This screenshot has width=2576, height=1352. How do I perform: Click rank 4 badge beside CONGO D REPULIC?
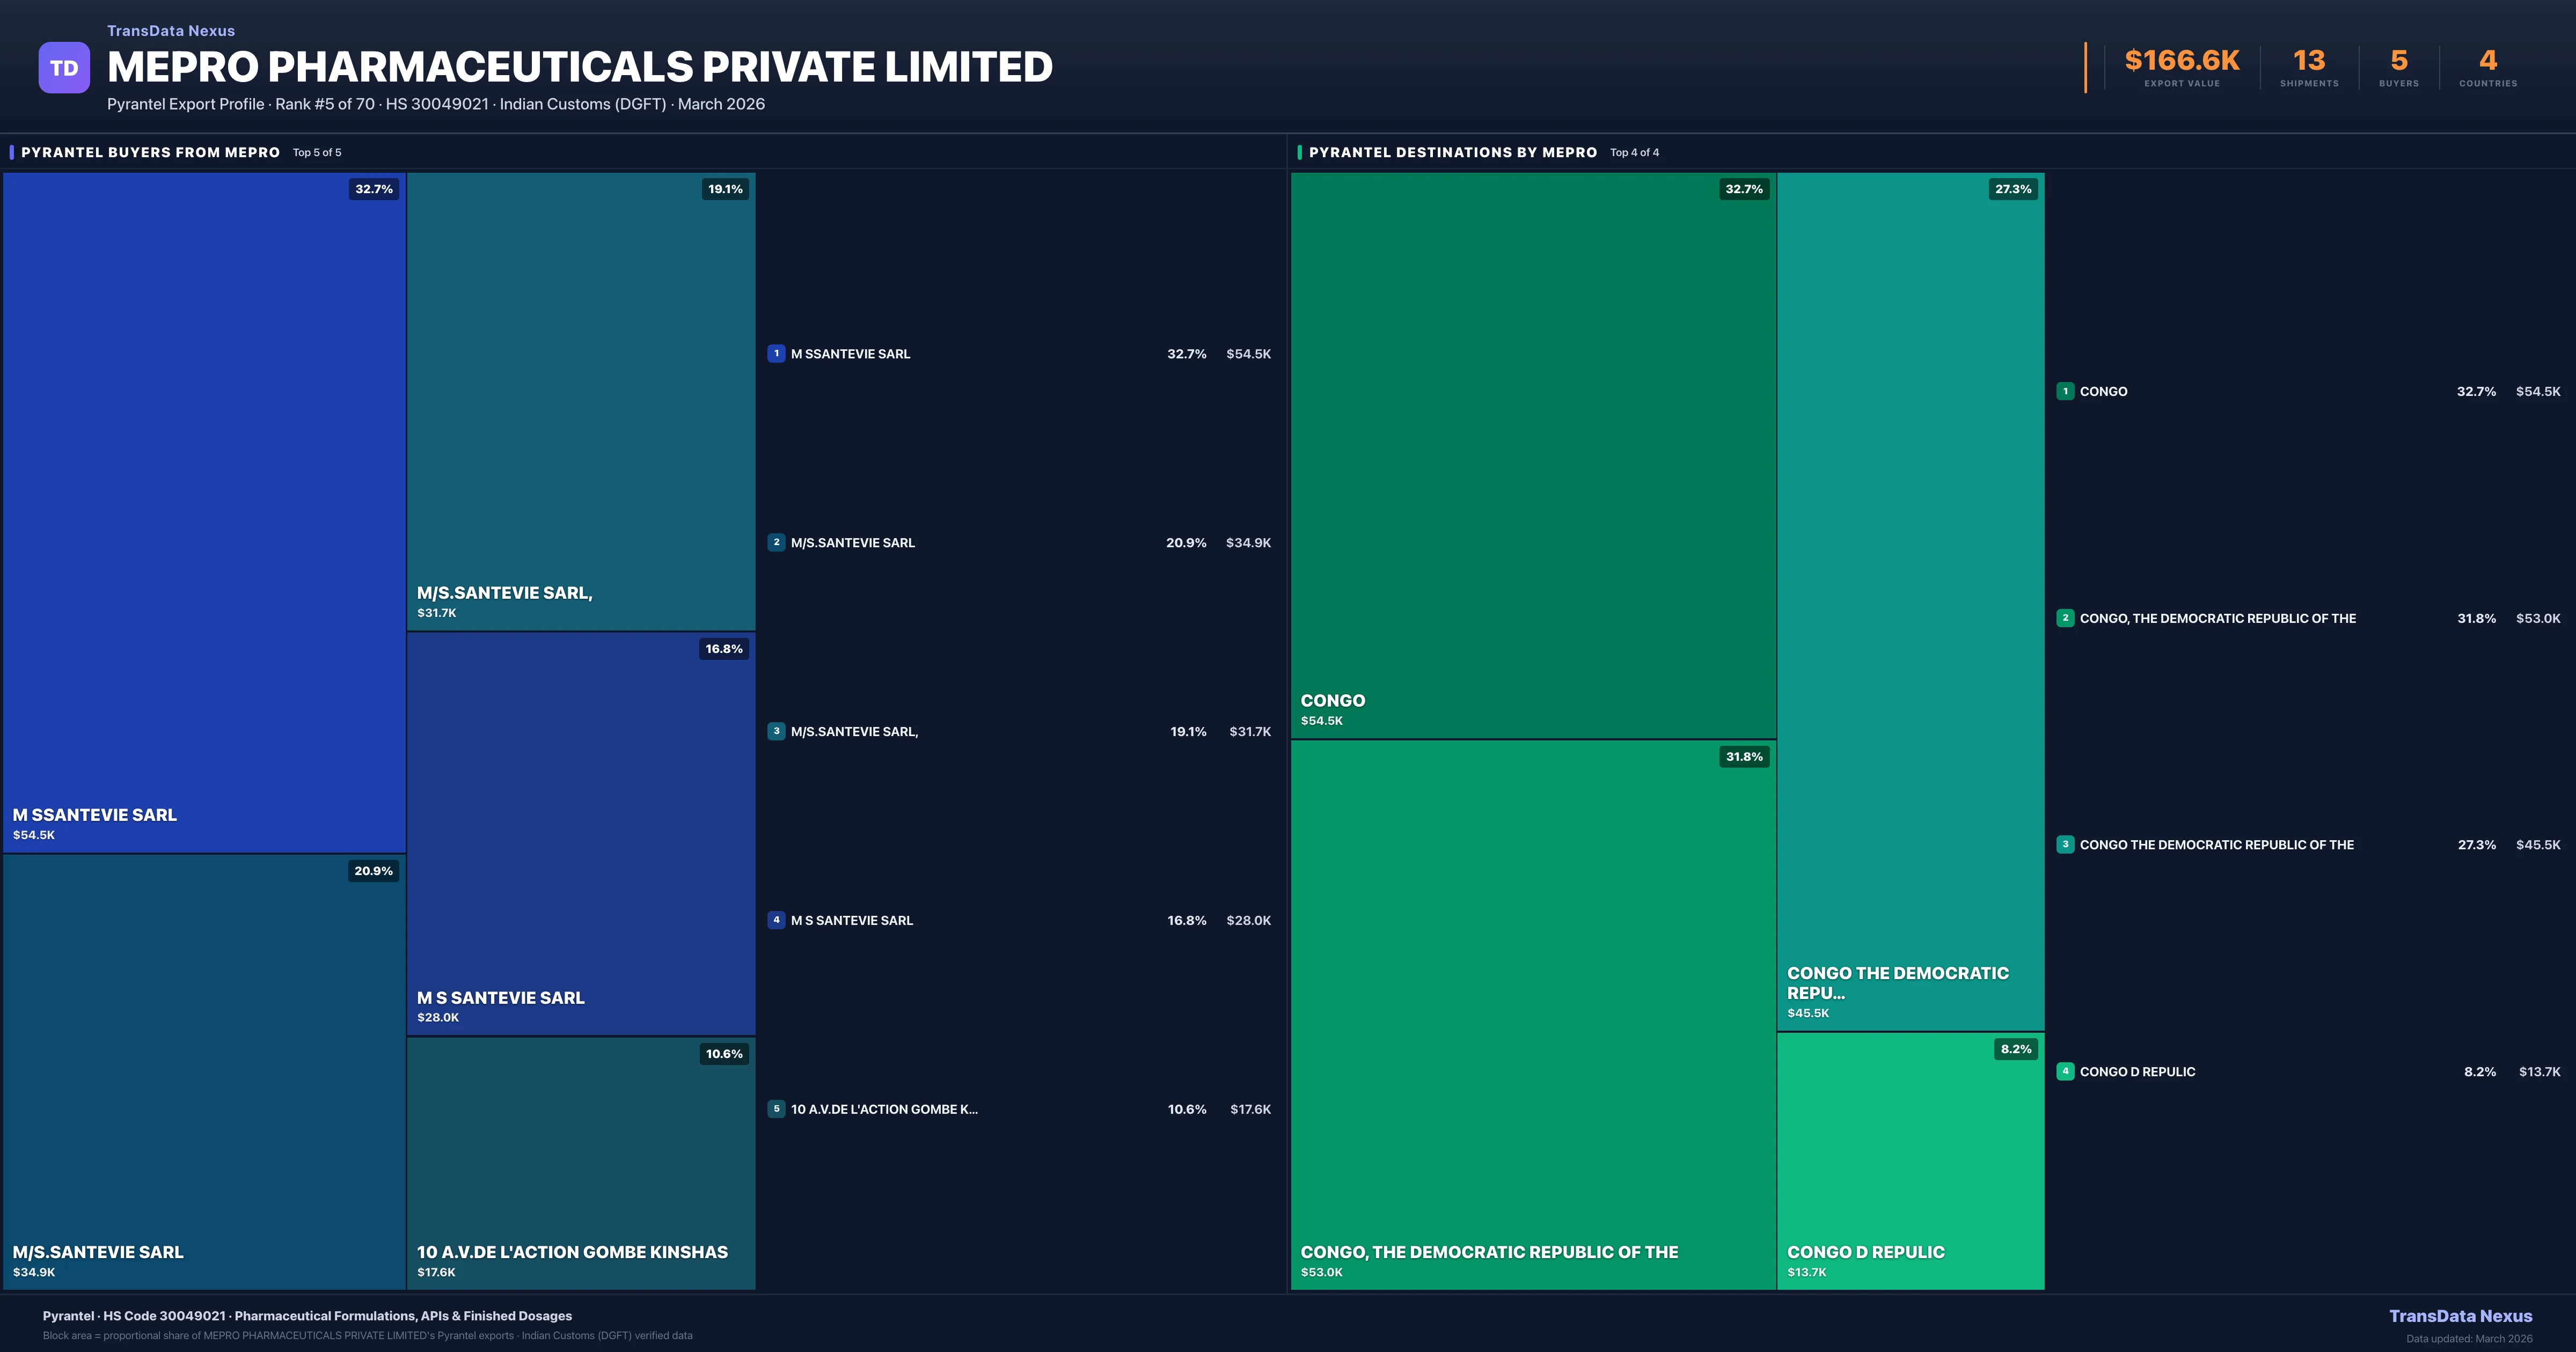tap(2065, 1071)
